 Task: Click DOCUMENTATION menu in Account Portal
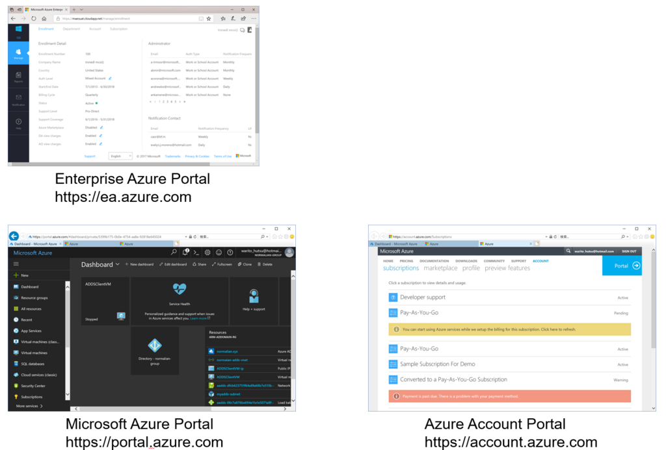[x=434, y=261]
